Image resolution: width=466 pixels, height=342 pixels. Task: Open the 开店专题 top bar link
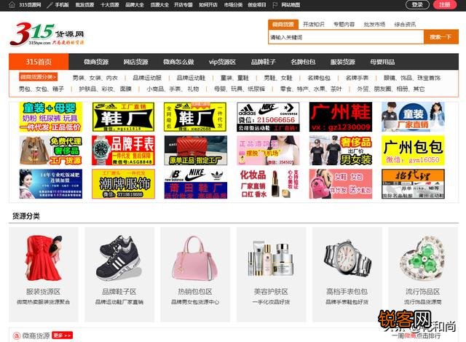click(183, 5)
